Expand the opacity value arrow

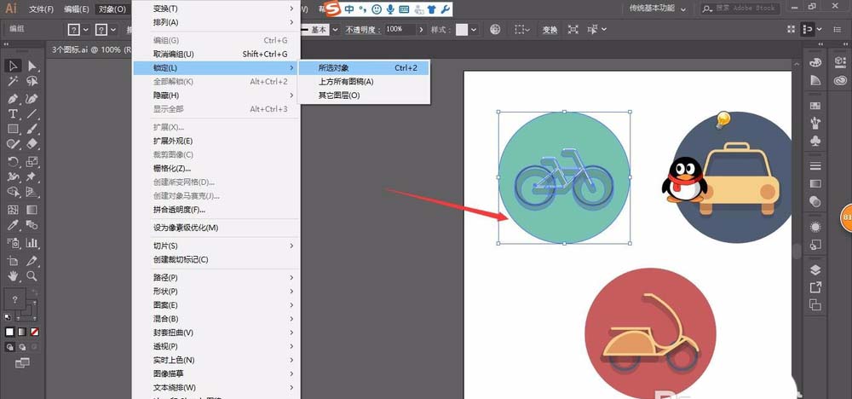click(421, 30)
